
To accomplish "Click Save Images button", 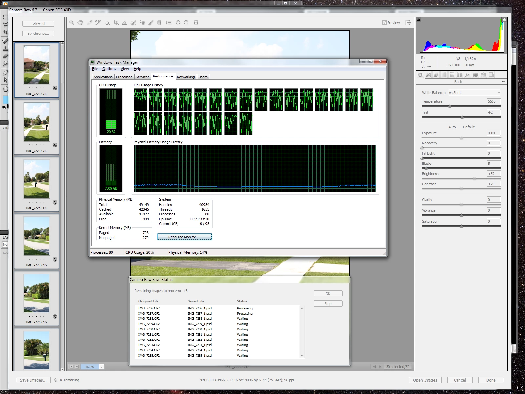I will pyautogui.click(x=33, y=380).
